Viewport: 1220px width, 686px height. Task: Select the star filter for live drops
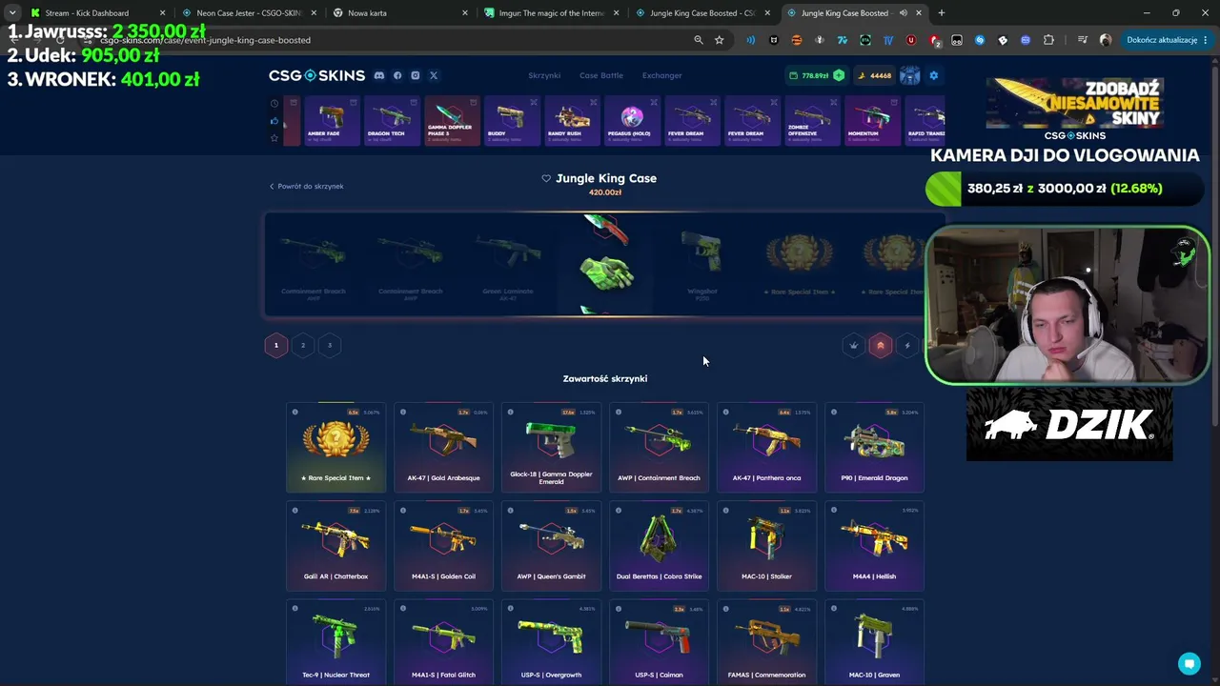coord(274,138)
